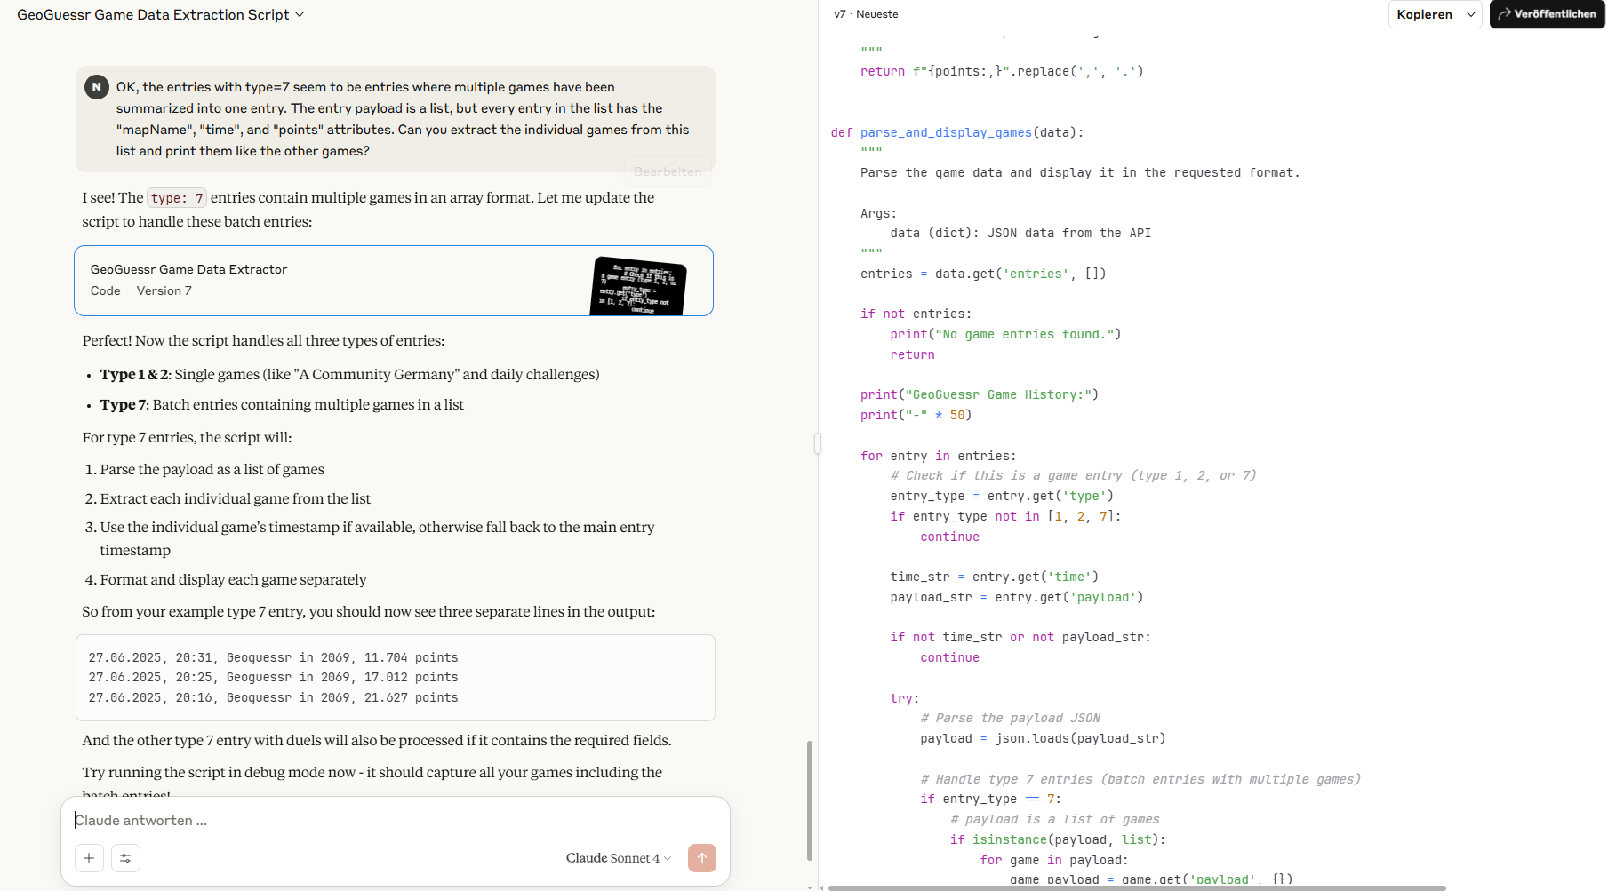The image size is (1616, 891).
Task: Click the '17.012 points' output line
Action: (x=273, y=678)
